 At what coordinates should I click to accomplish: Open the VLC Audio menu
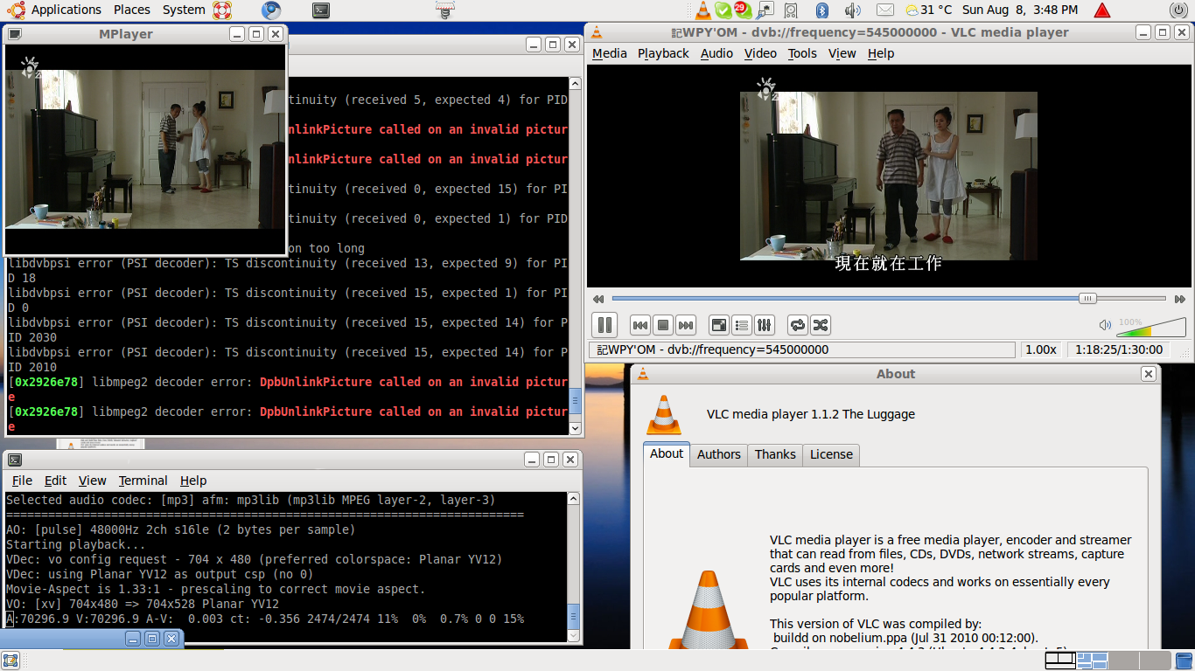[x=716, y=53]
